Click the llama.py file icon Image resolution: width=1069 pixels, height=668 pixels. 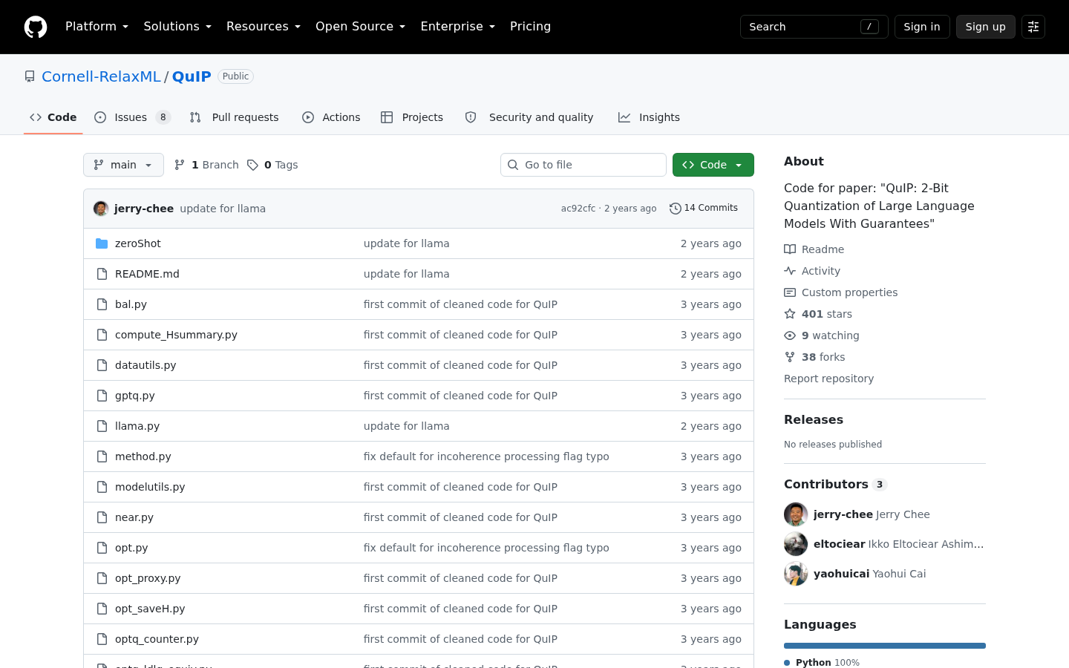pyautogui.click(x=102, y=426)
